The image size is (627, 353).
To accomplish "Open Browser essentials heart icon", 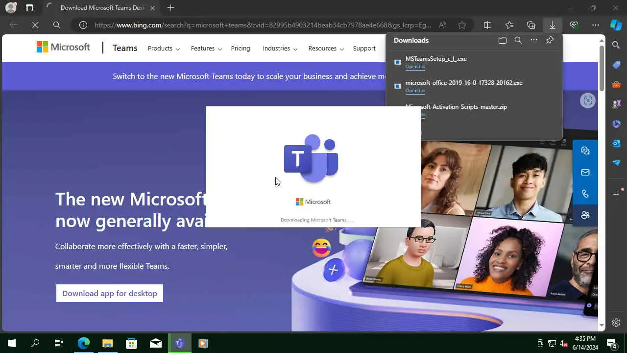I will 574,25.
